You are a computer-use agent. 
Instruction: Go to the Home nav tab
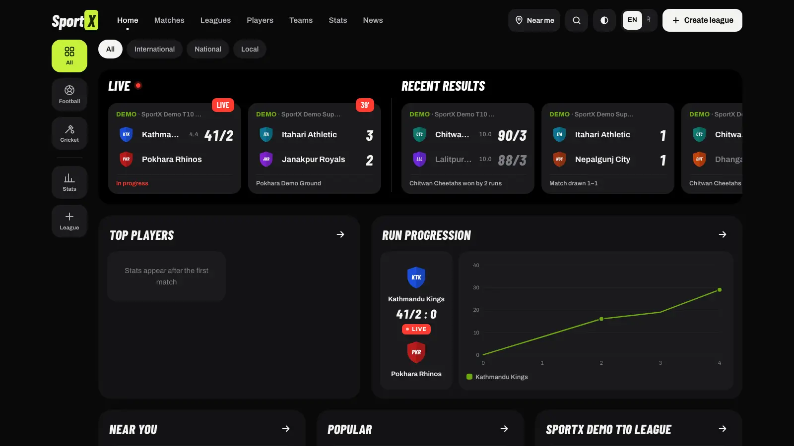click(x=128, y=20)
